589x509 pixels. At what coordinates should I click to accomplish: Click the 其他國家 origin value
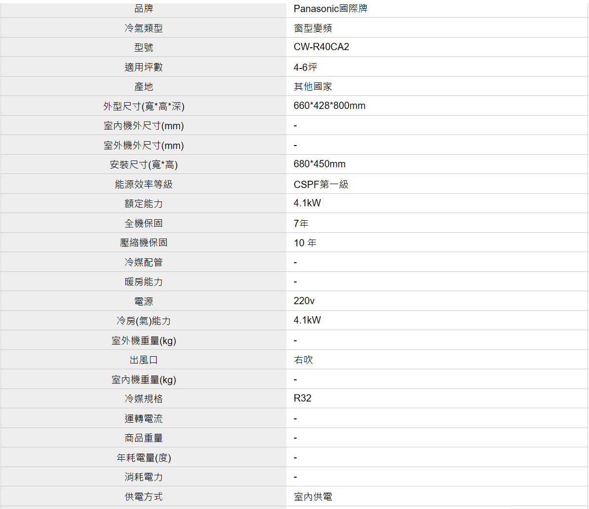click(313, 87)
